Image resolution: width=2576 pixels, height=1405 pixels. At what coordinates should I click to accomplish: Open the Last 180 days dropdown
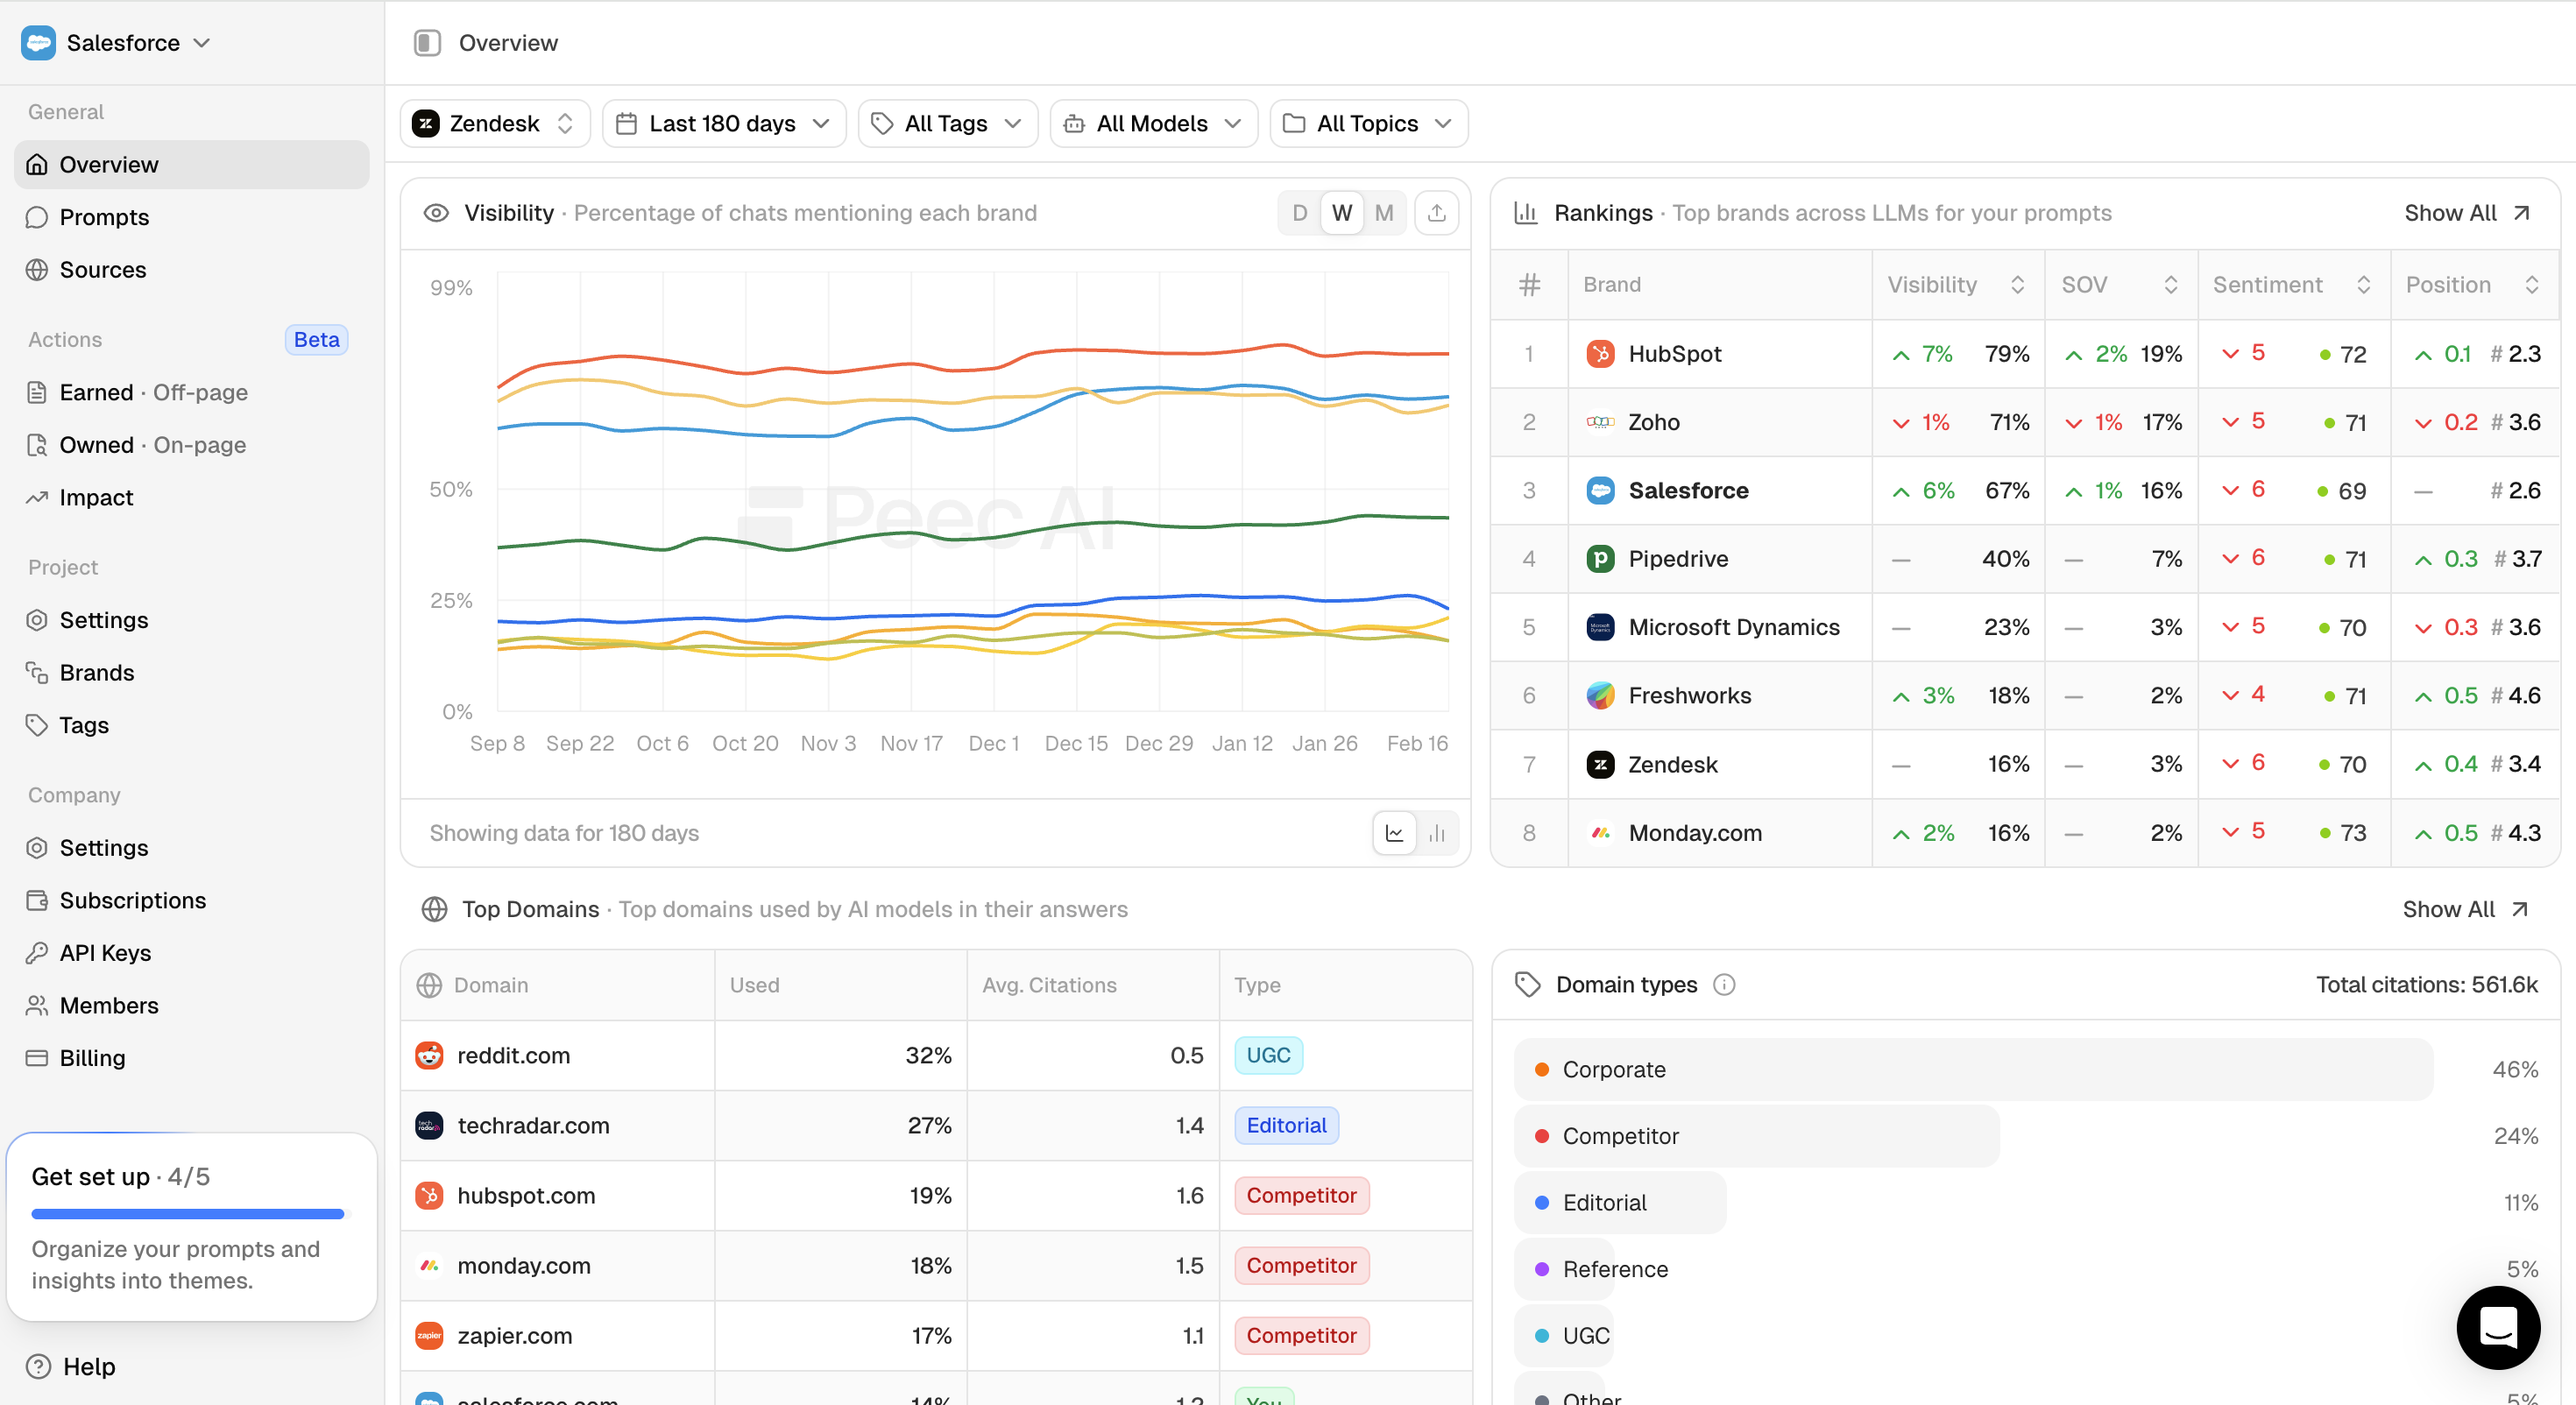pyautogui.click(x=724, y=124)
